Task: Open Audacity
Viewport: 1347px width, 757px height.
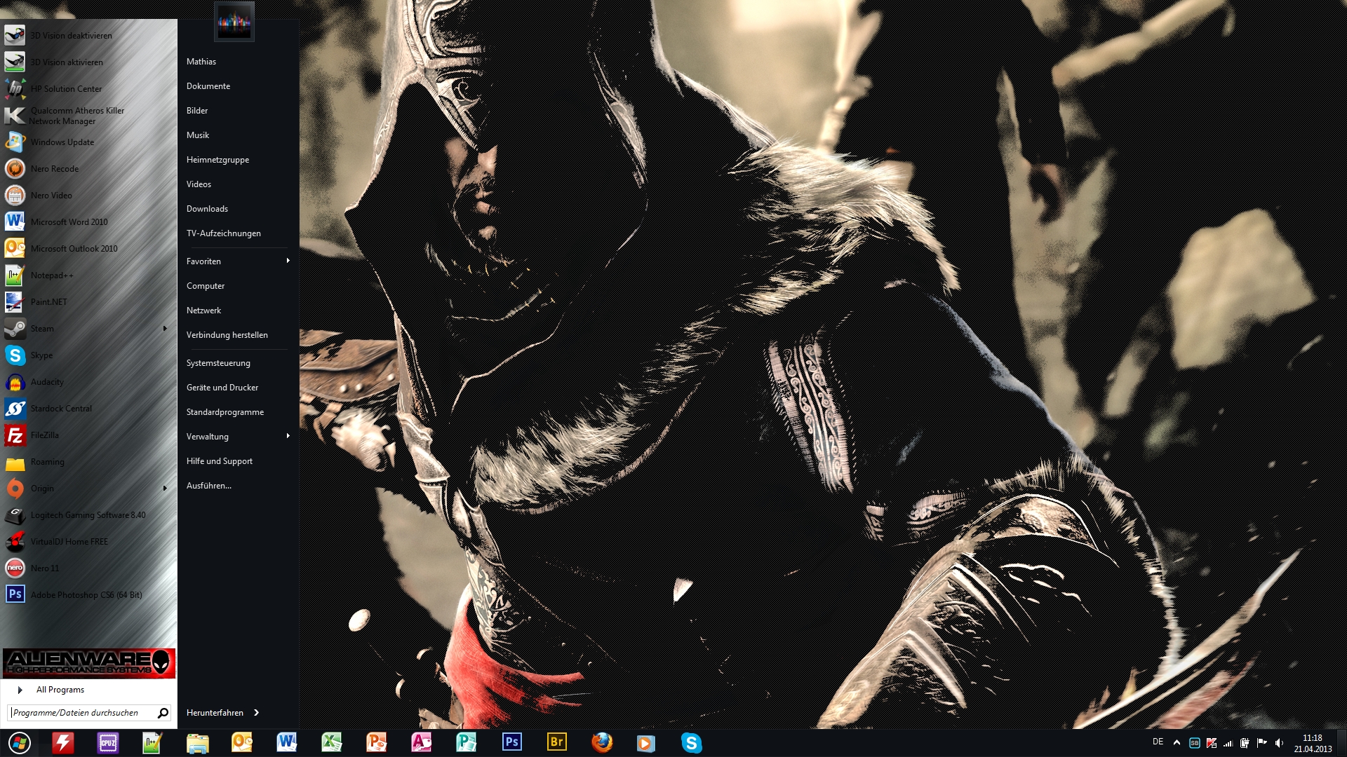Action: click(88, 381)
